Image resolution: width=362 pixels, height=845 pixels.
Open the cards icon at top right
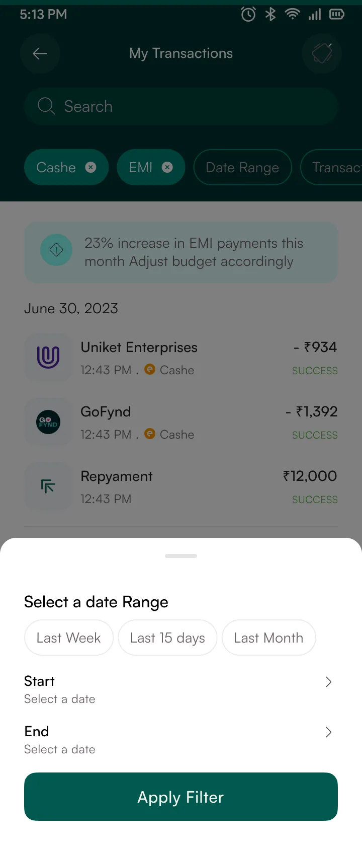point(322,53)
